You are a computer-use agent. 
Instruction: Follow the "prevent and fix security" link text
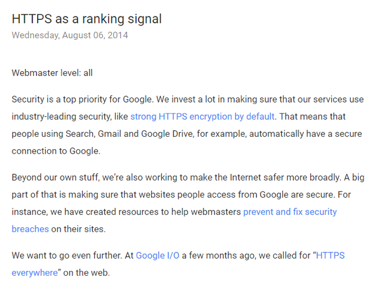(x=290, y=212)
